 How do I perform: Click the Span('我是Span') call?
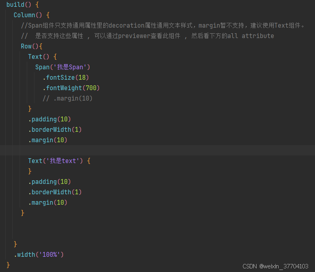tap(63, 67)
